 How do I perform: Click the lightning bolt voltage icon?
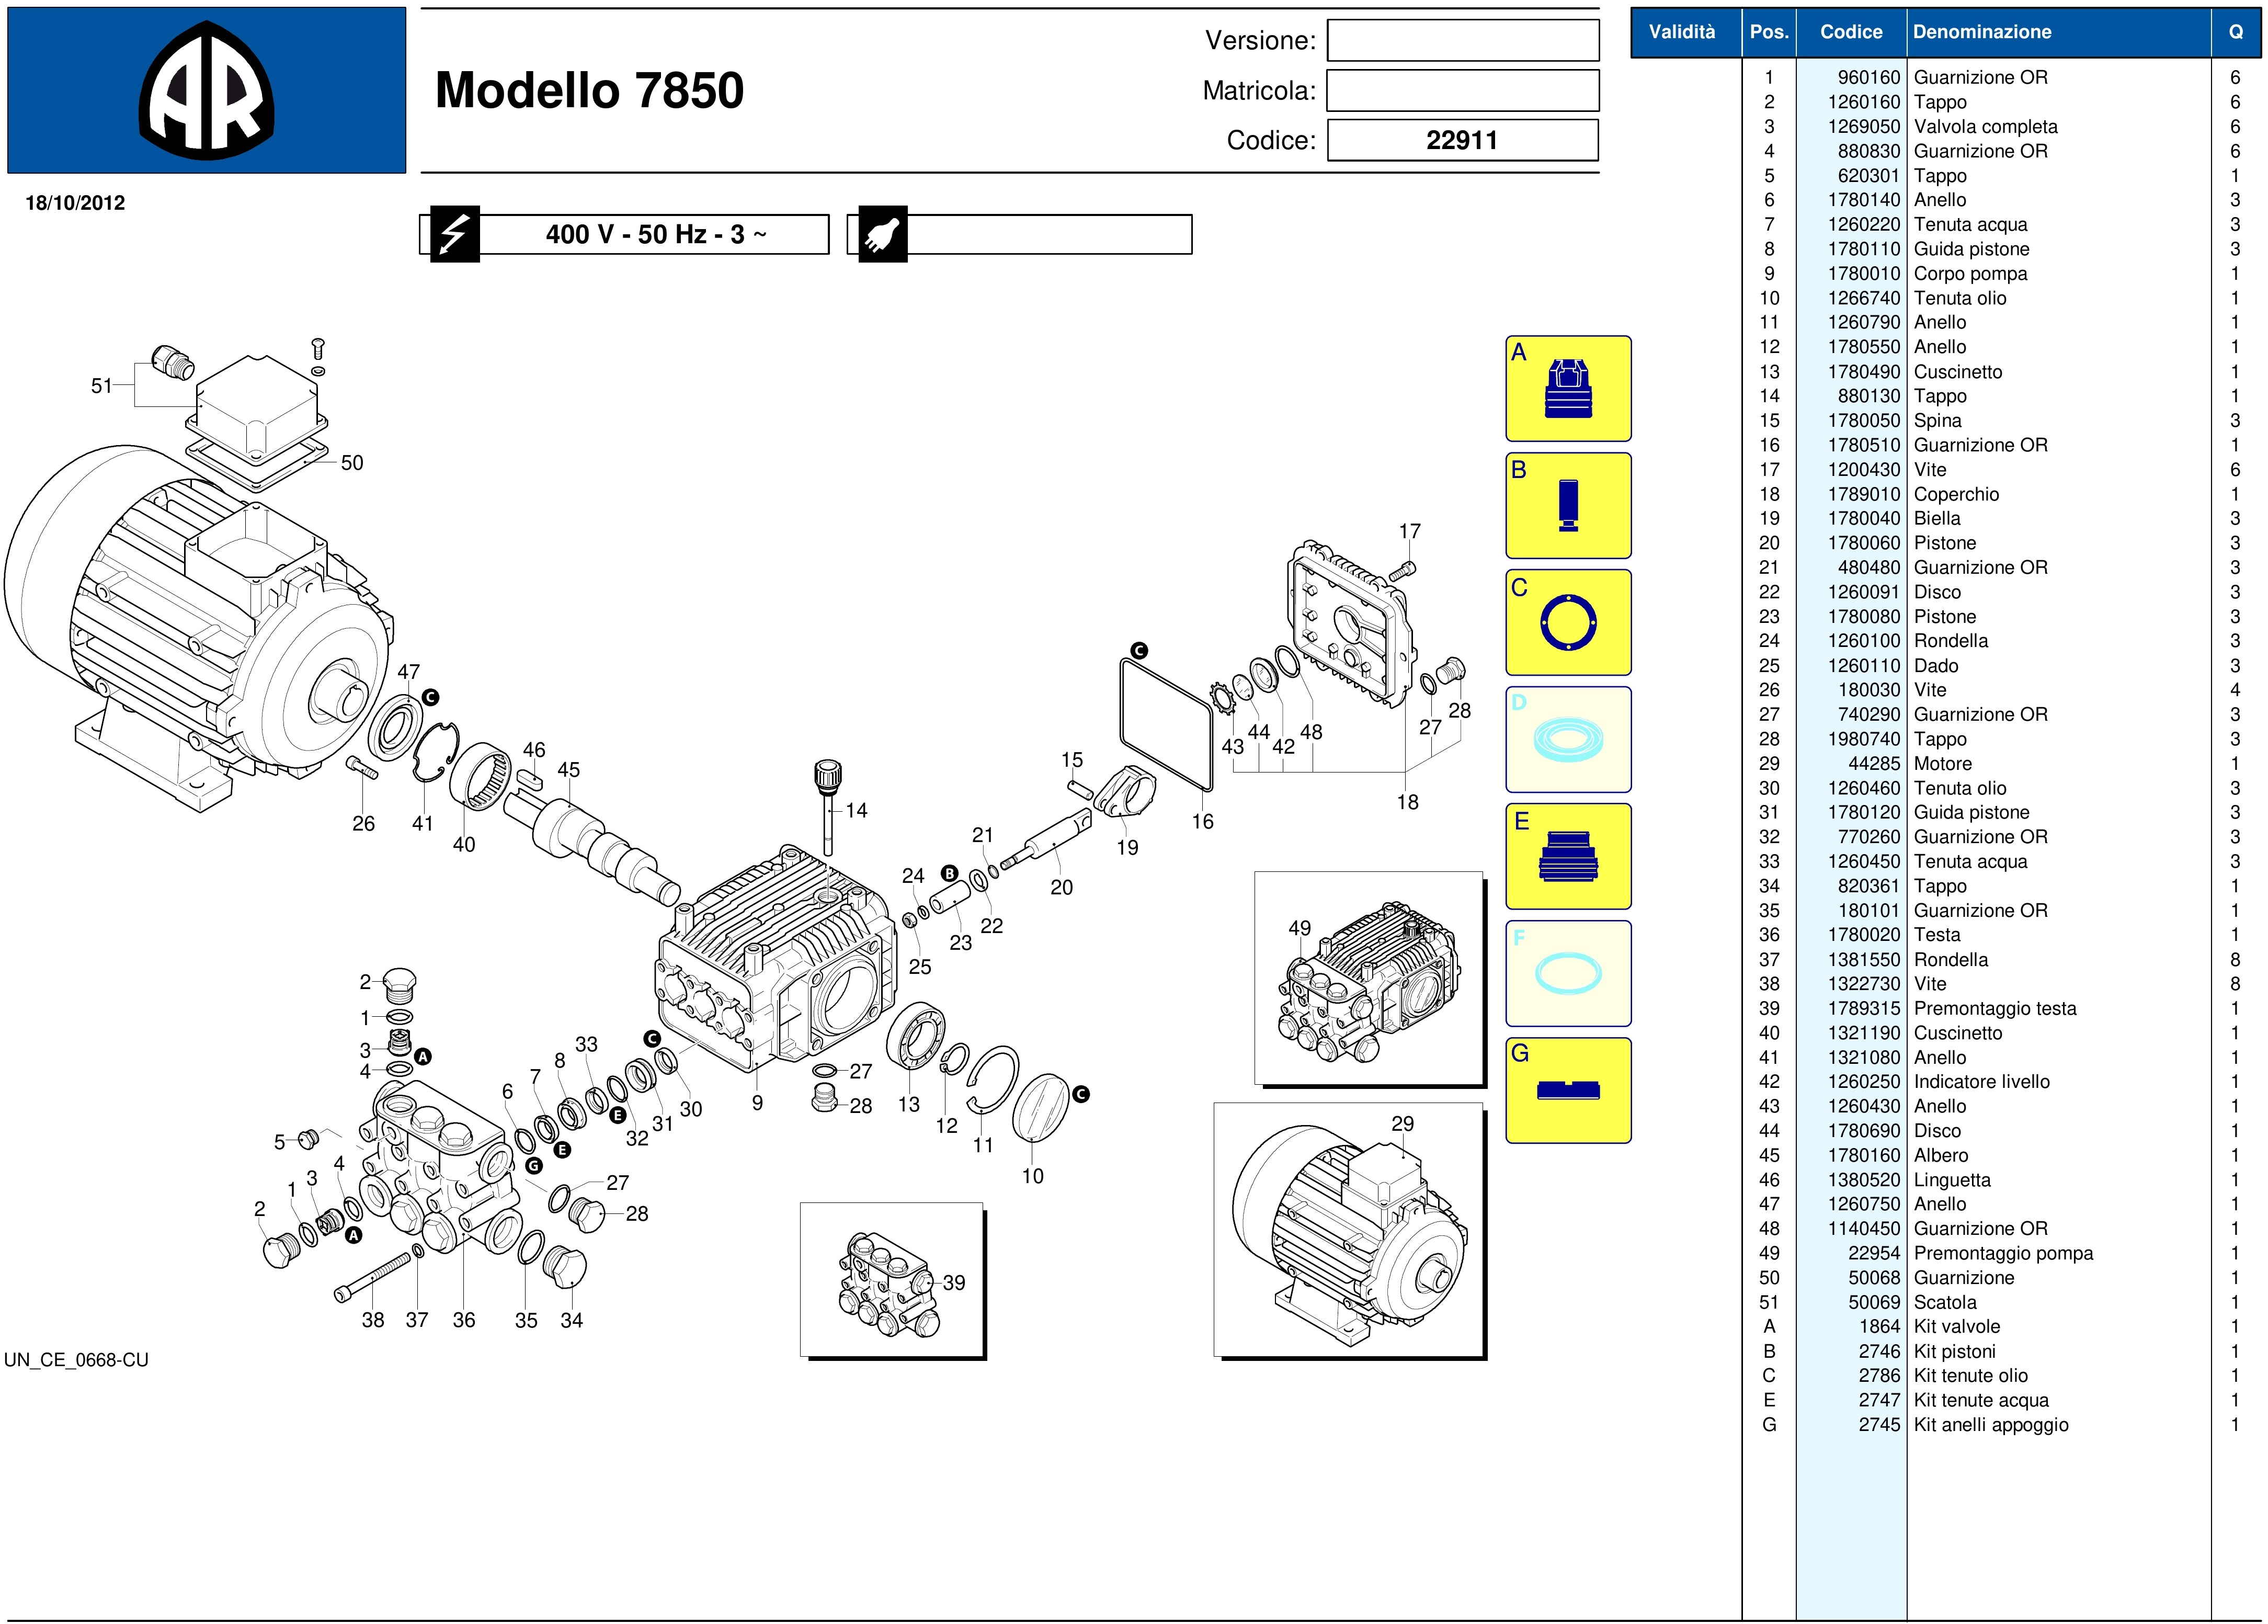click(455, 235)
